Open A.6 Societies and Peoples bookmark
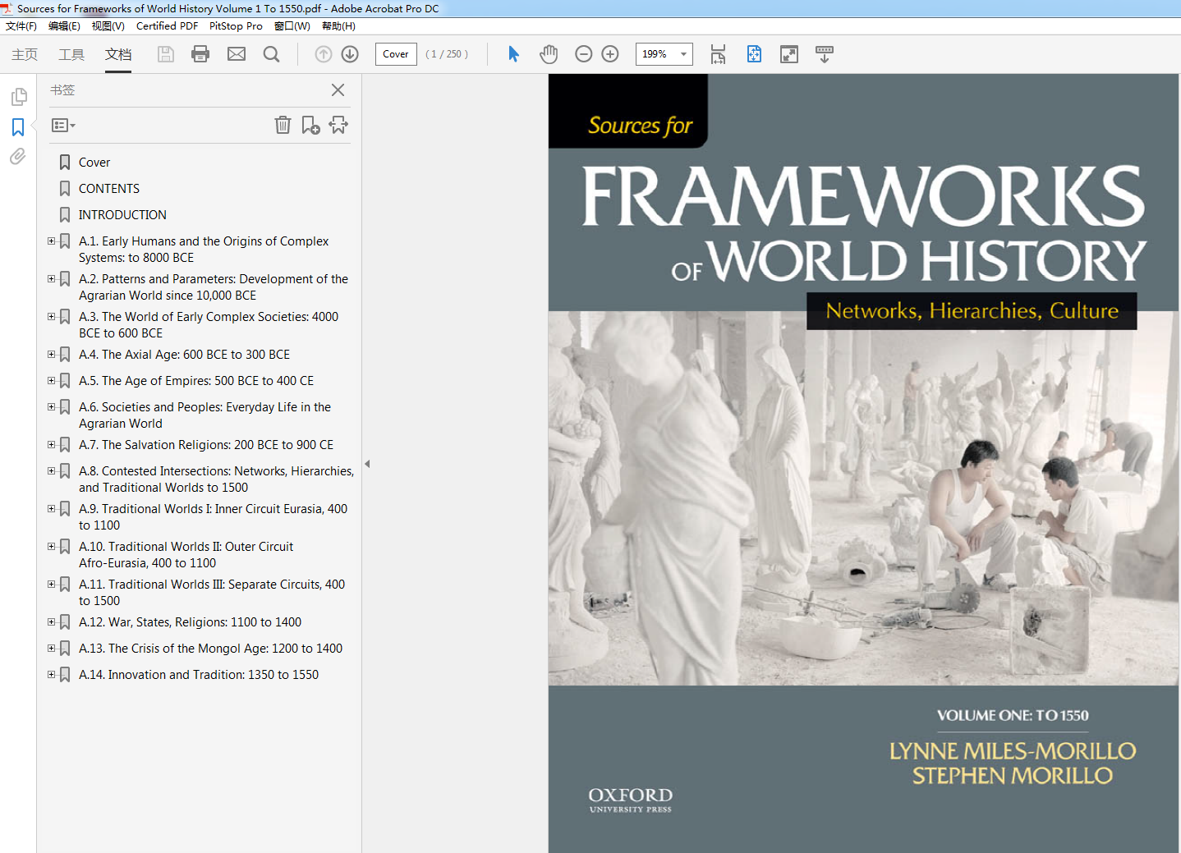The height and width of the screenshot is (853, 1181). (x=204, y=415)
